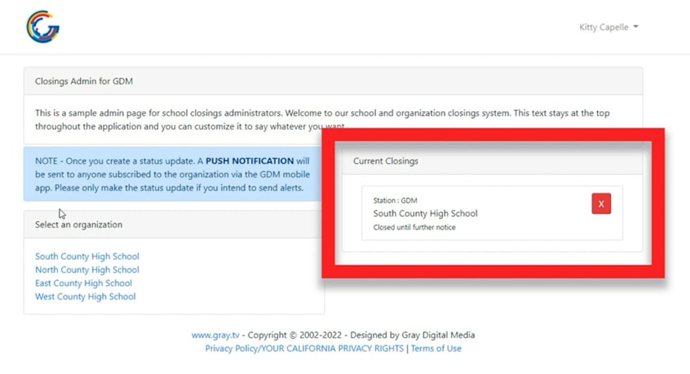
Task: Open the Terms of Use link
Action: coord(436,349)
